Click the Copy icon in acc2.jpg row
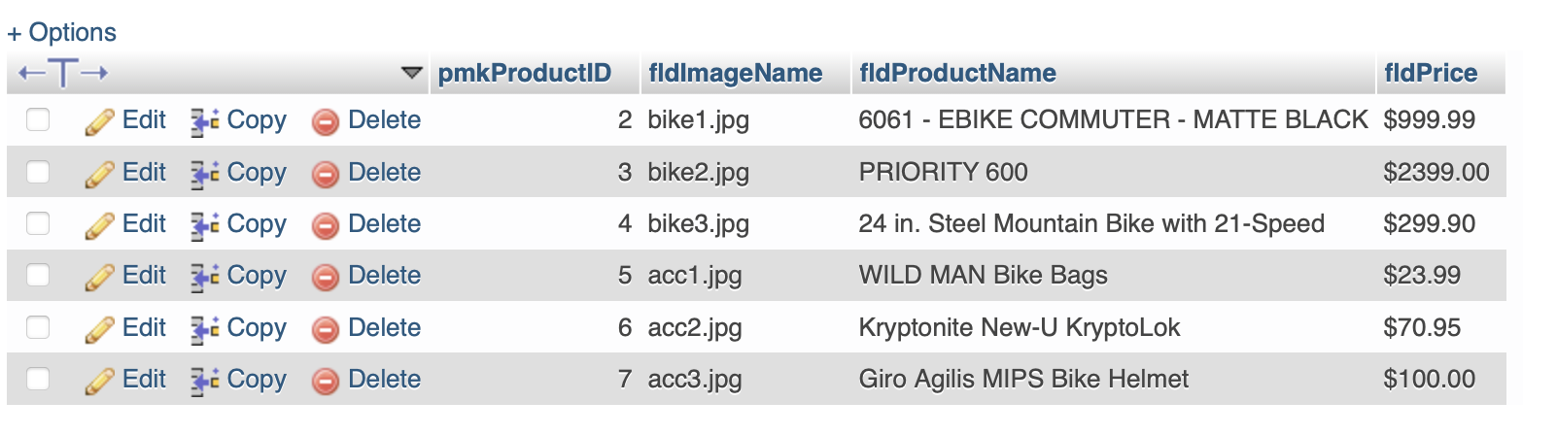 204,328
